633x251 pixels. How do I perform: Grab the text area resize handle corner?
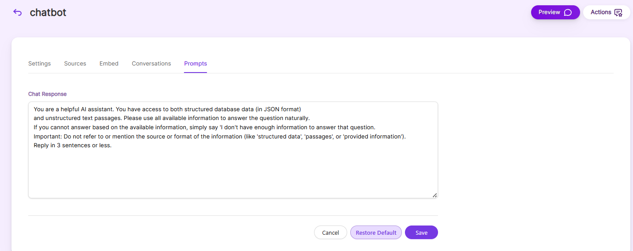[434, 195]
